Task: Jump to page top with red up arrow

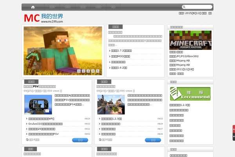Action: (x=234, y=129)
